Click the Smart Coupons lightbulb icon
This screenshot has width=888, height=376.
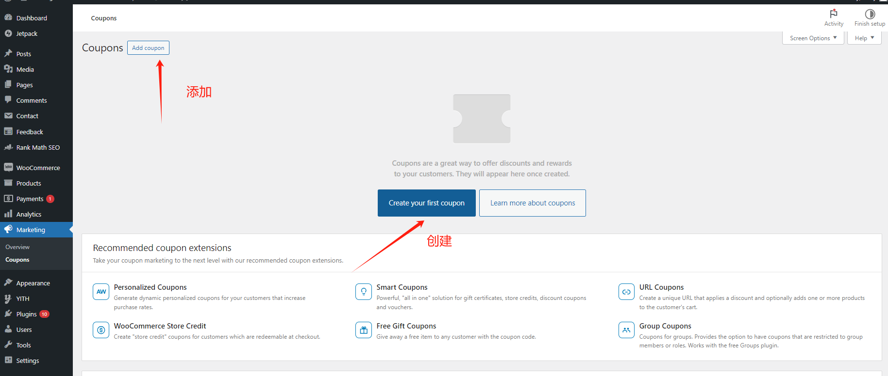point(364,292)
